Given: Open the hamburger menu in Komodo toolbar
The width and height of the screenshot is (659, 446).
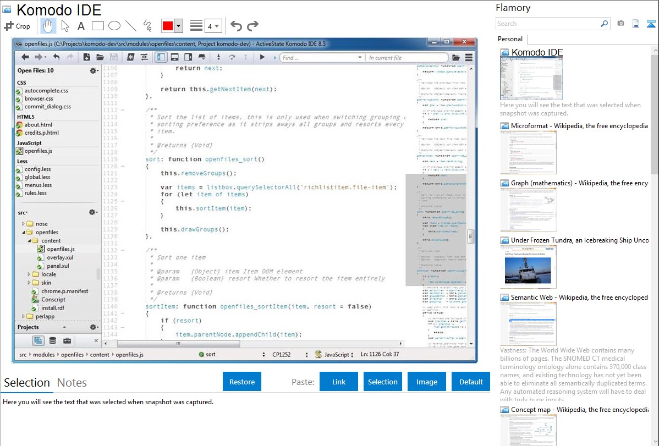Looking at the screenshot, I should click(x=469, y=57).
